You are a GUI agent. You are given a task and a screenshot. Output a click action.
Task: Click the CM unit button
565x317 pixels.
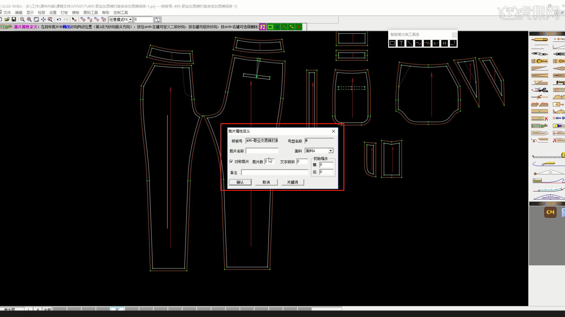550,212
